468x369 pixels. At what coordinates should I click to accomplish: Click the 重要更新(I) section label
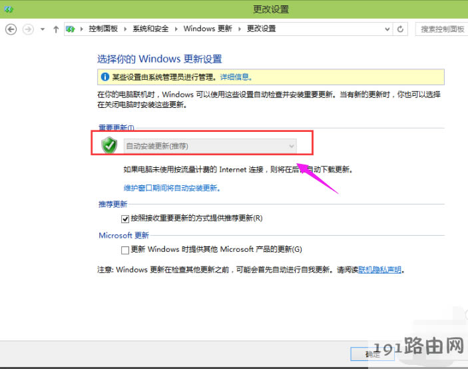117,127
